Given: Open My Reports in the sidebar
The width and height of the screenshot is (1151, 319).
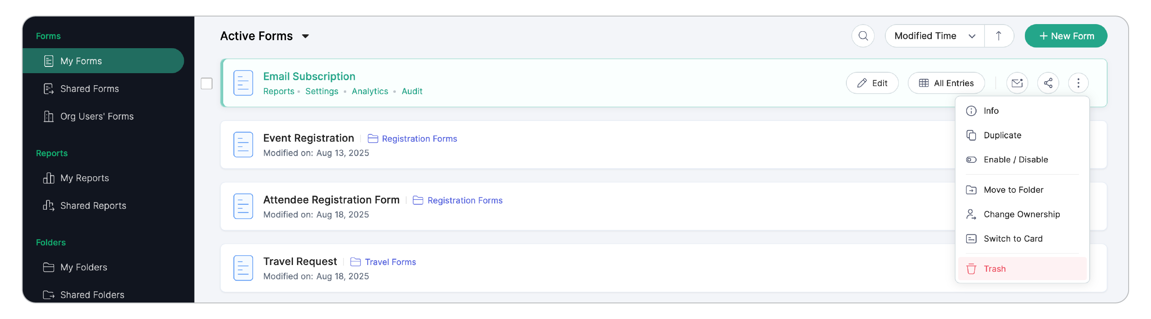Looking at the screenshot, I should coord(85,178).
